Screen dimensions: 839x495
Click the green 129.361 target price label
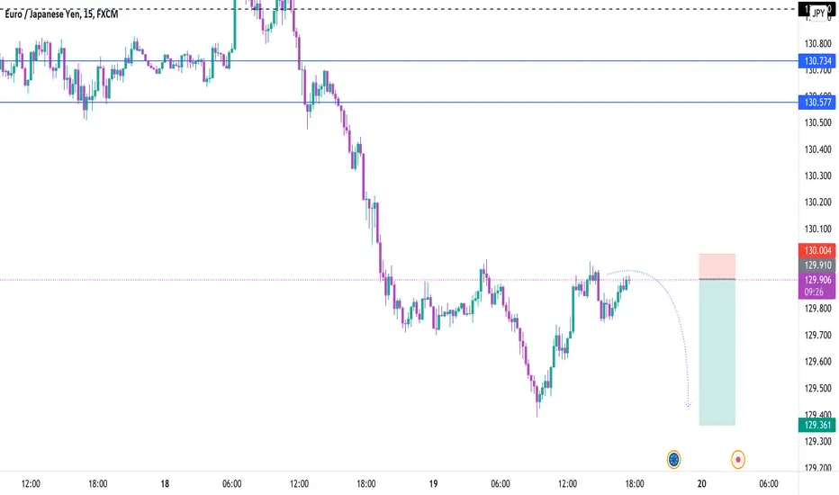point(817,425)
